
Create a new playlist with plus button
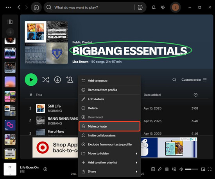click(10, 32)
